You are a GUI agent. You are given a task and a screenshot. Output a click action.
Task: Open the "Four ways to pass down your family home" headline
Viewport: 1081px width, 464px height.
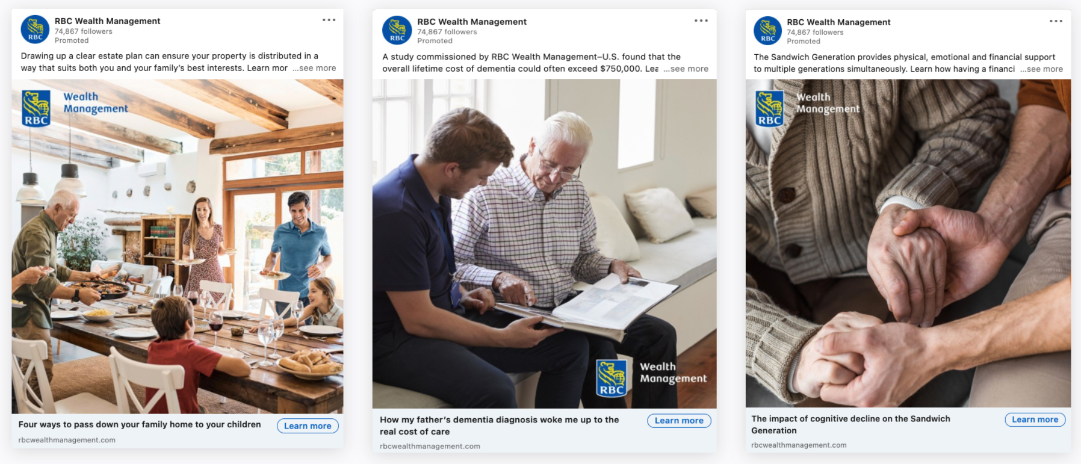(140, 424)
